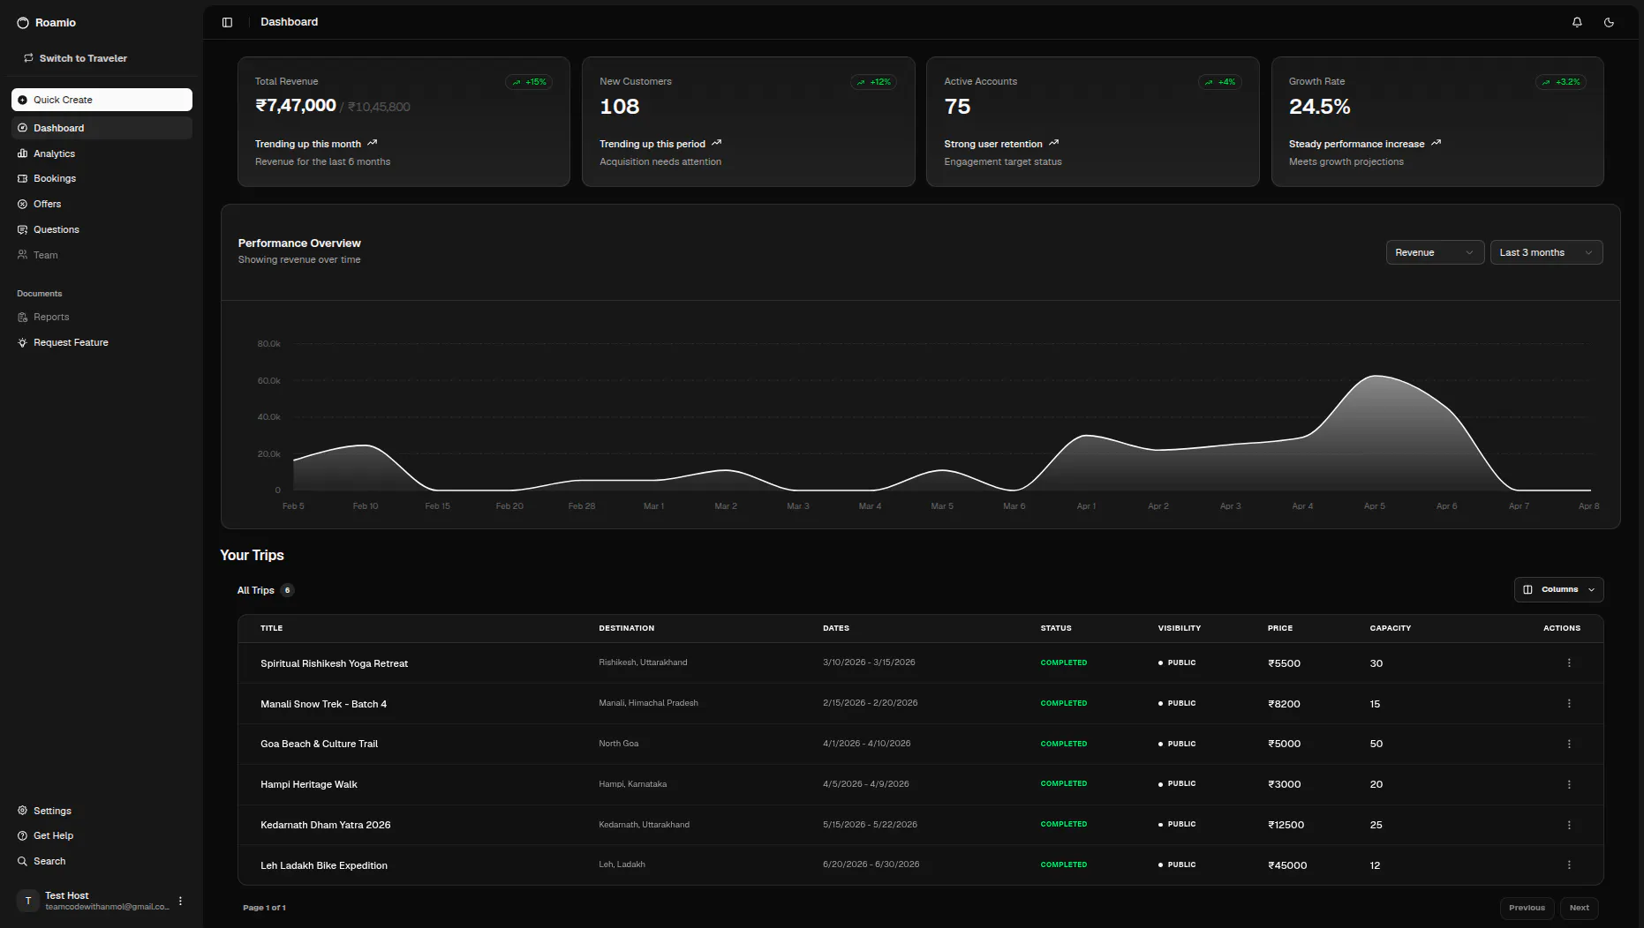Open Questions in the sidebar
The height and width of the screenshot is (928, 1644).
(x=102, y=229)
